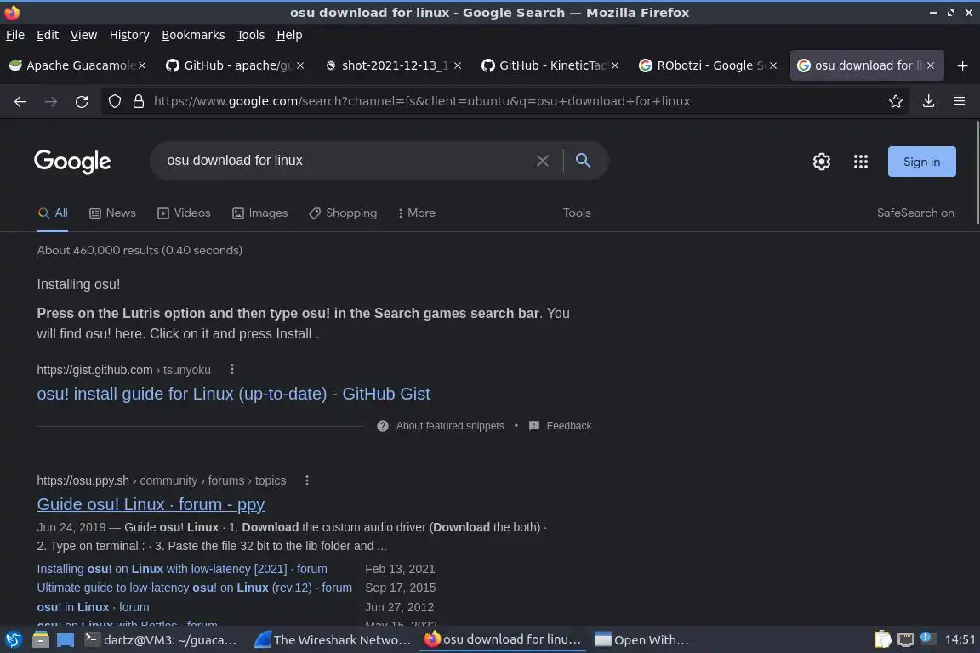Click the page vertical scrollbar
The image size is (980, 653).
tap(977, 172)
